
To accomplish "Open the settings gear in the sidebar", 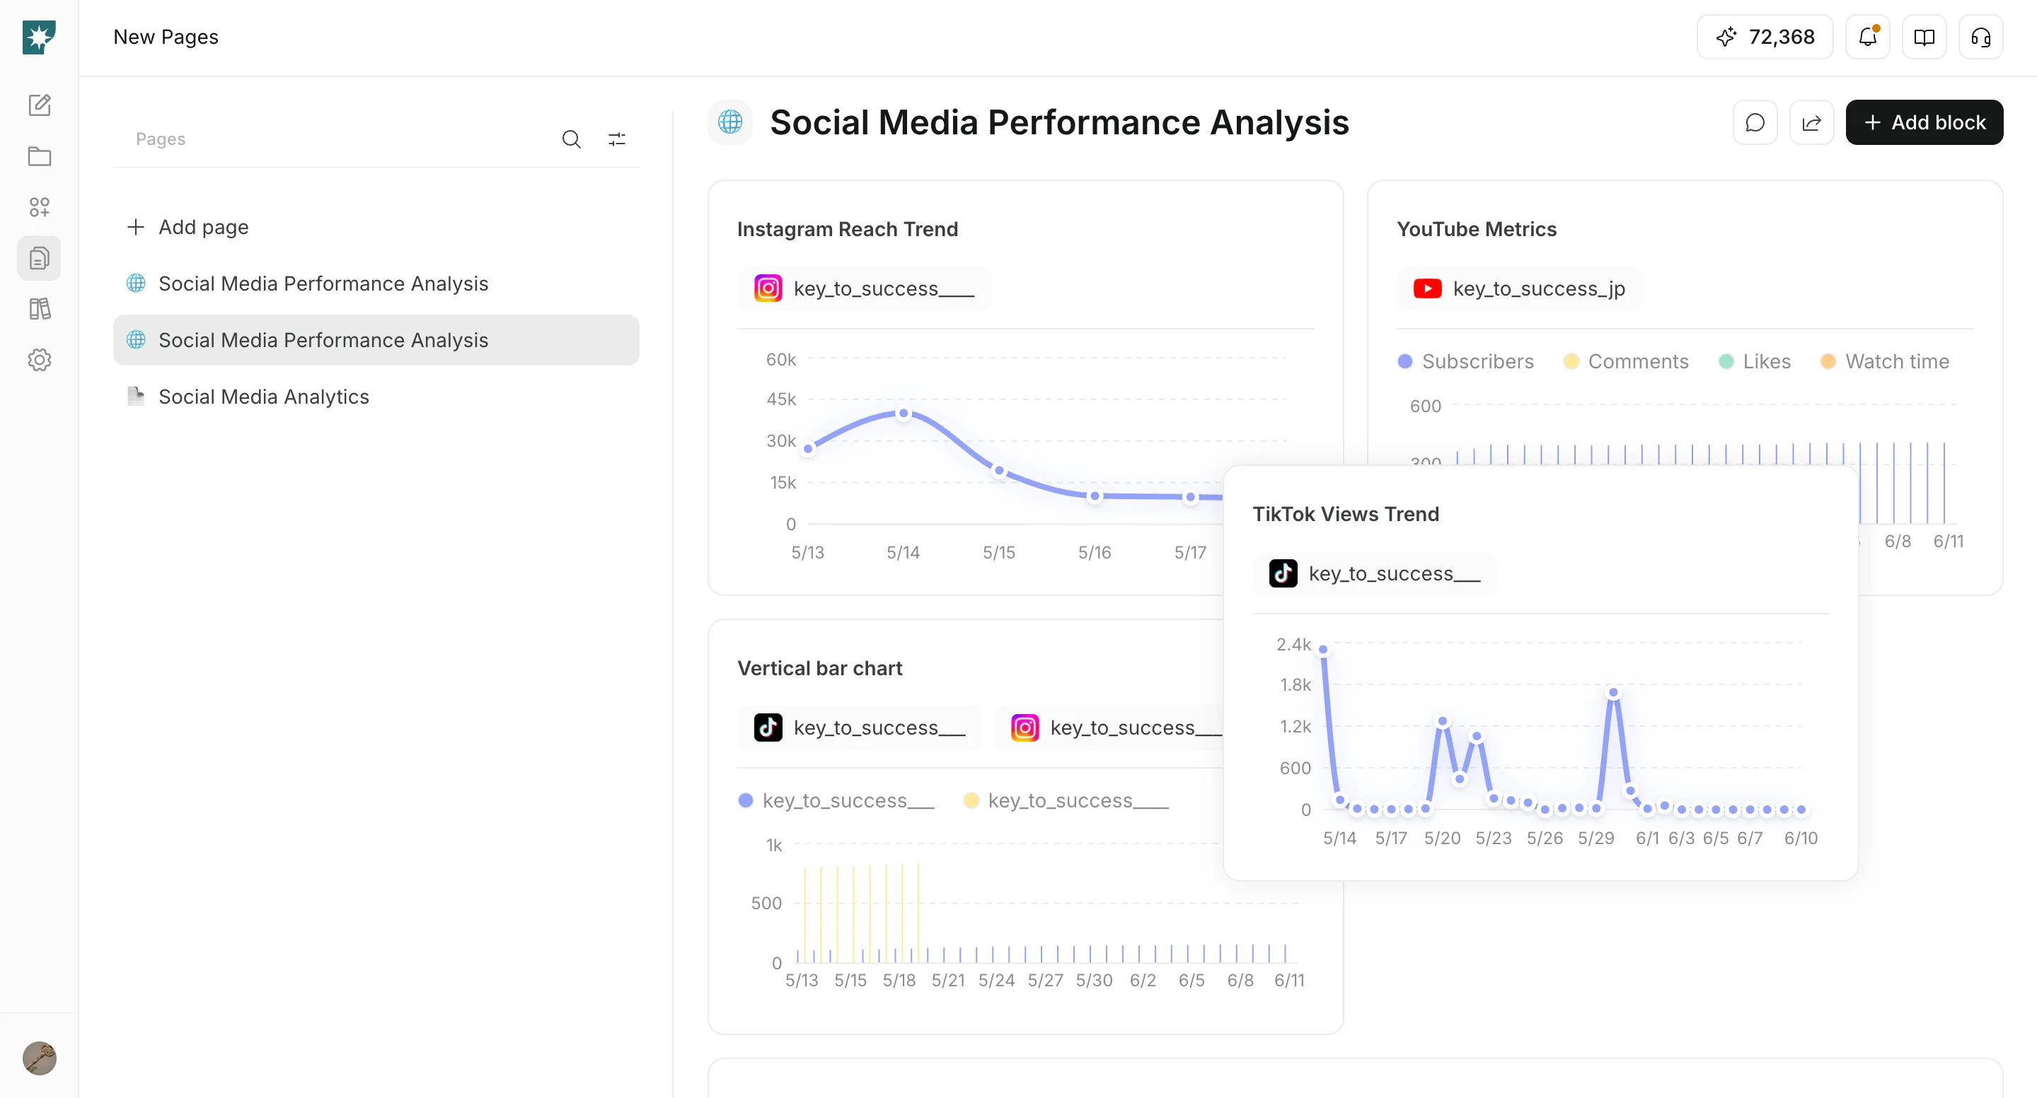I will point(40,360).
